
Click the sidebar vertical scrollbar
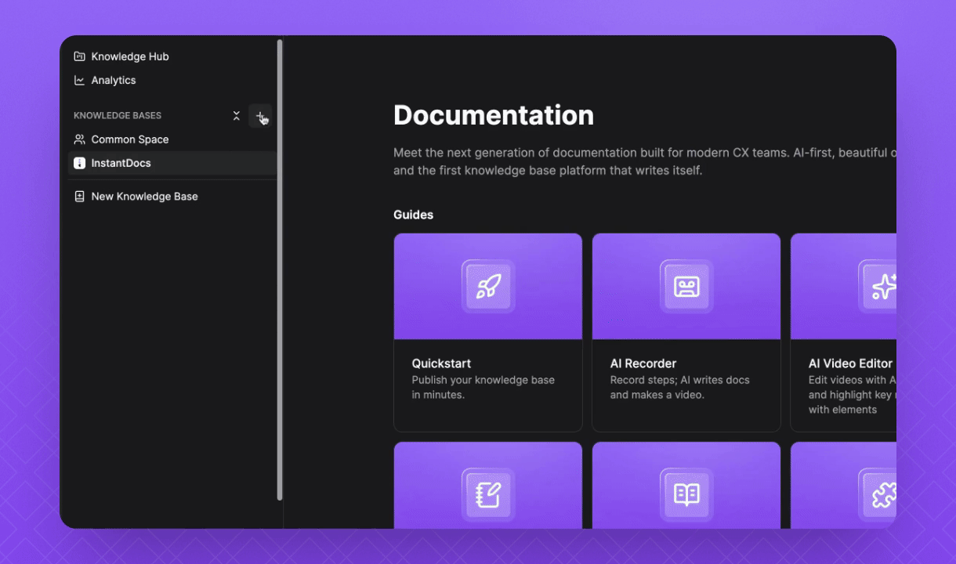click(x=280, y=270)
